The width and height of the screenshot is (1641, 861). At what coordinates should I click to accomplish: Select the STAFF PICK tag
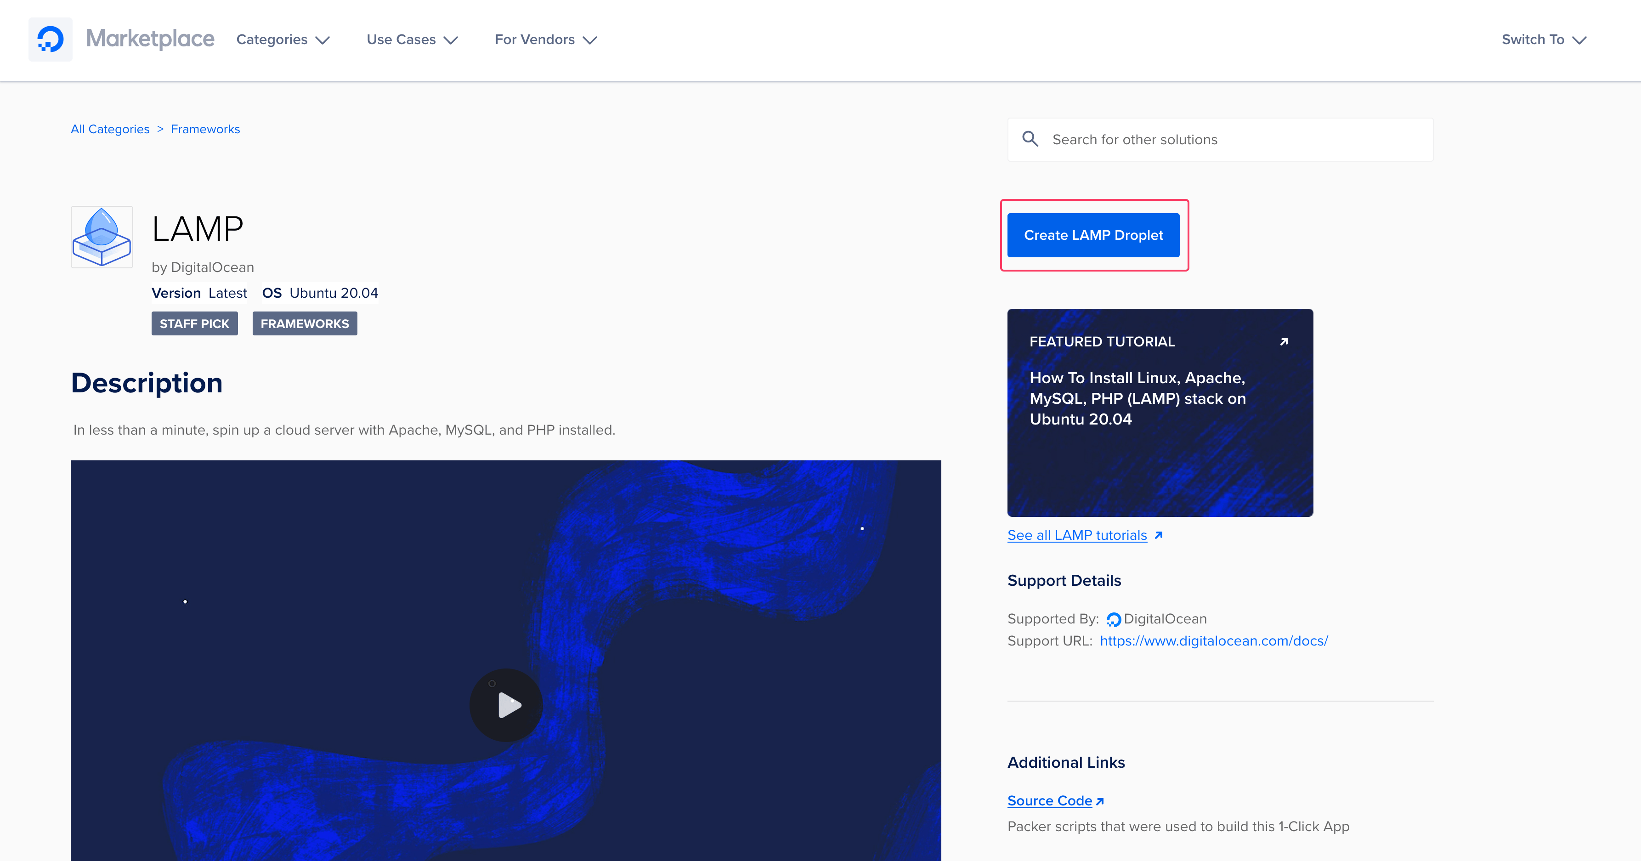click(x=194, y=324)
